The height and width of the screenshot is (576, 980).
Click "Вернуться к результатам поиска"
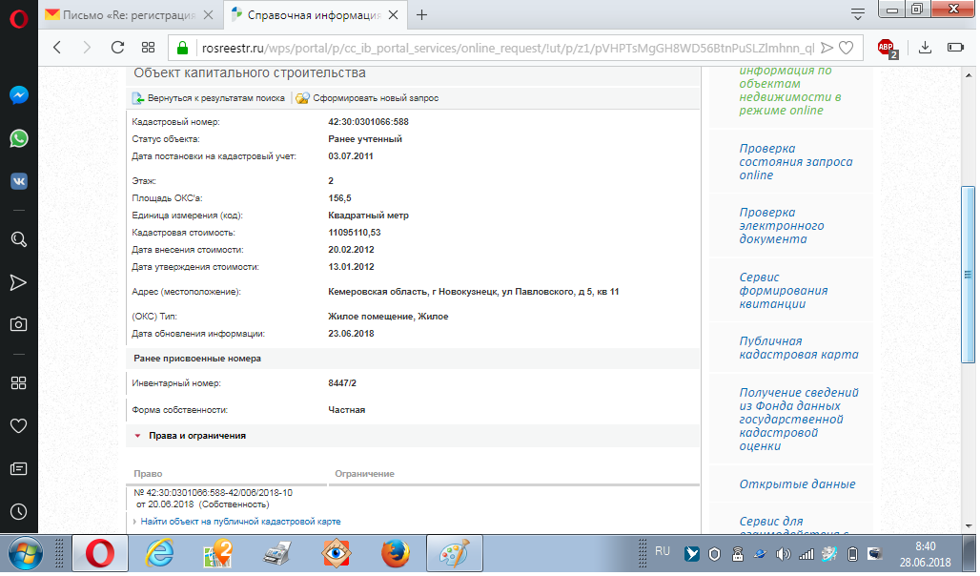(208, 98)
